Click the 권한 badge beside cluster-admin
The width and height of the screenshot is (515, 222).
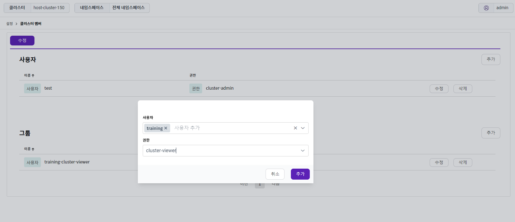pyautogui.click(x=196, y=89)
